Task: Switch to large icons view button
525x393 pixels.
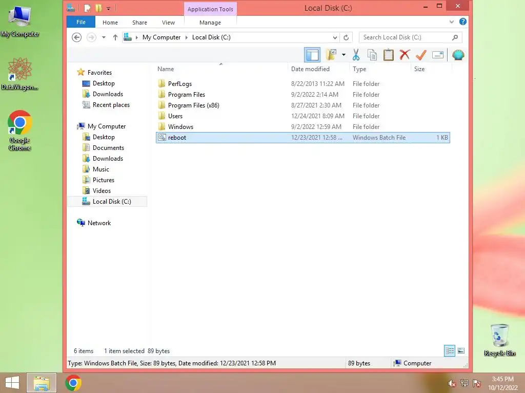Action: 461,351
